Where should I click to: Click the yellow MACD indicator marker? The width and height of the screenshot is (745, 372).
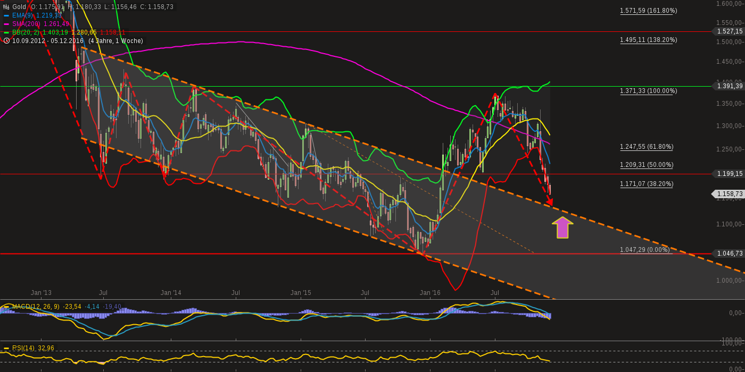6,307
